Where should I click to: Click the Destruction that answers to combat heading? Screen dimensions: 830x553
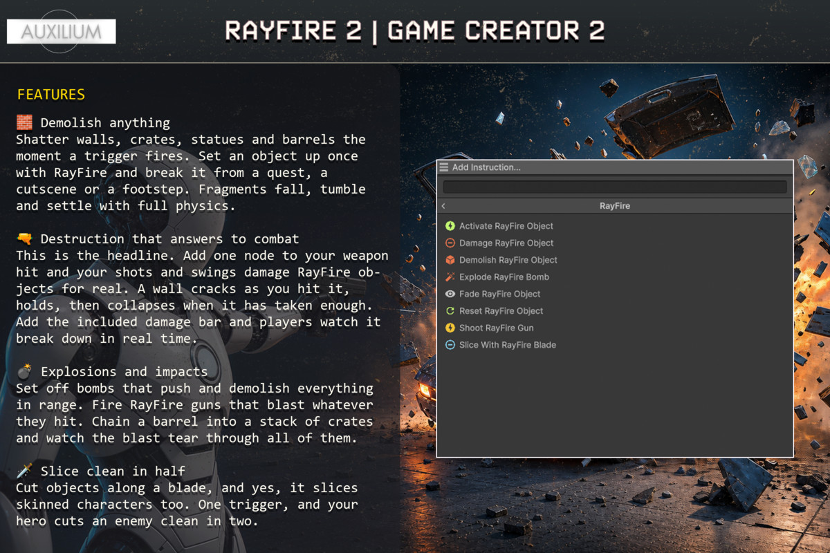(169, 239)
